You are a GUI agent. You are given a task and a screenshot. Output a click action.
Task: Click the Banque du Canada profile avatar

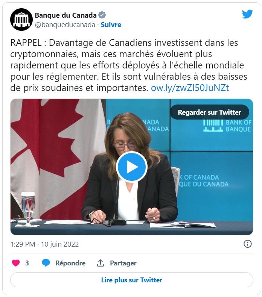coord(21,20)
